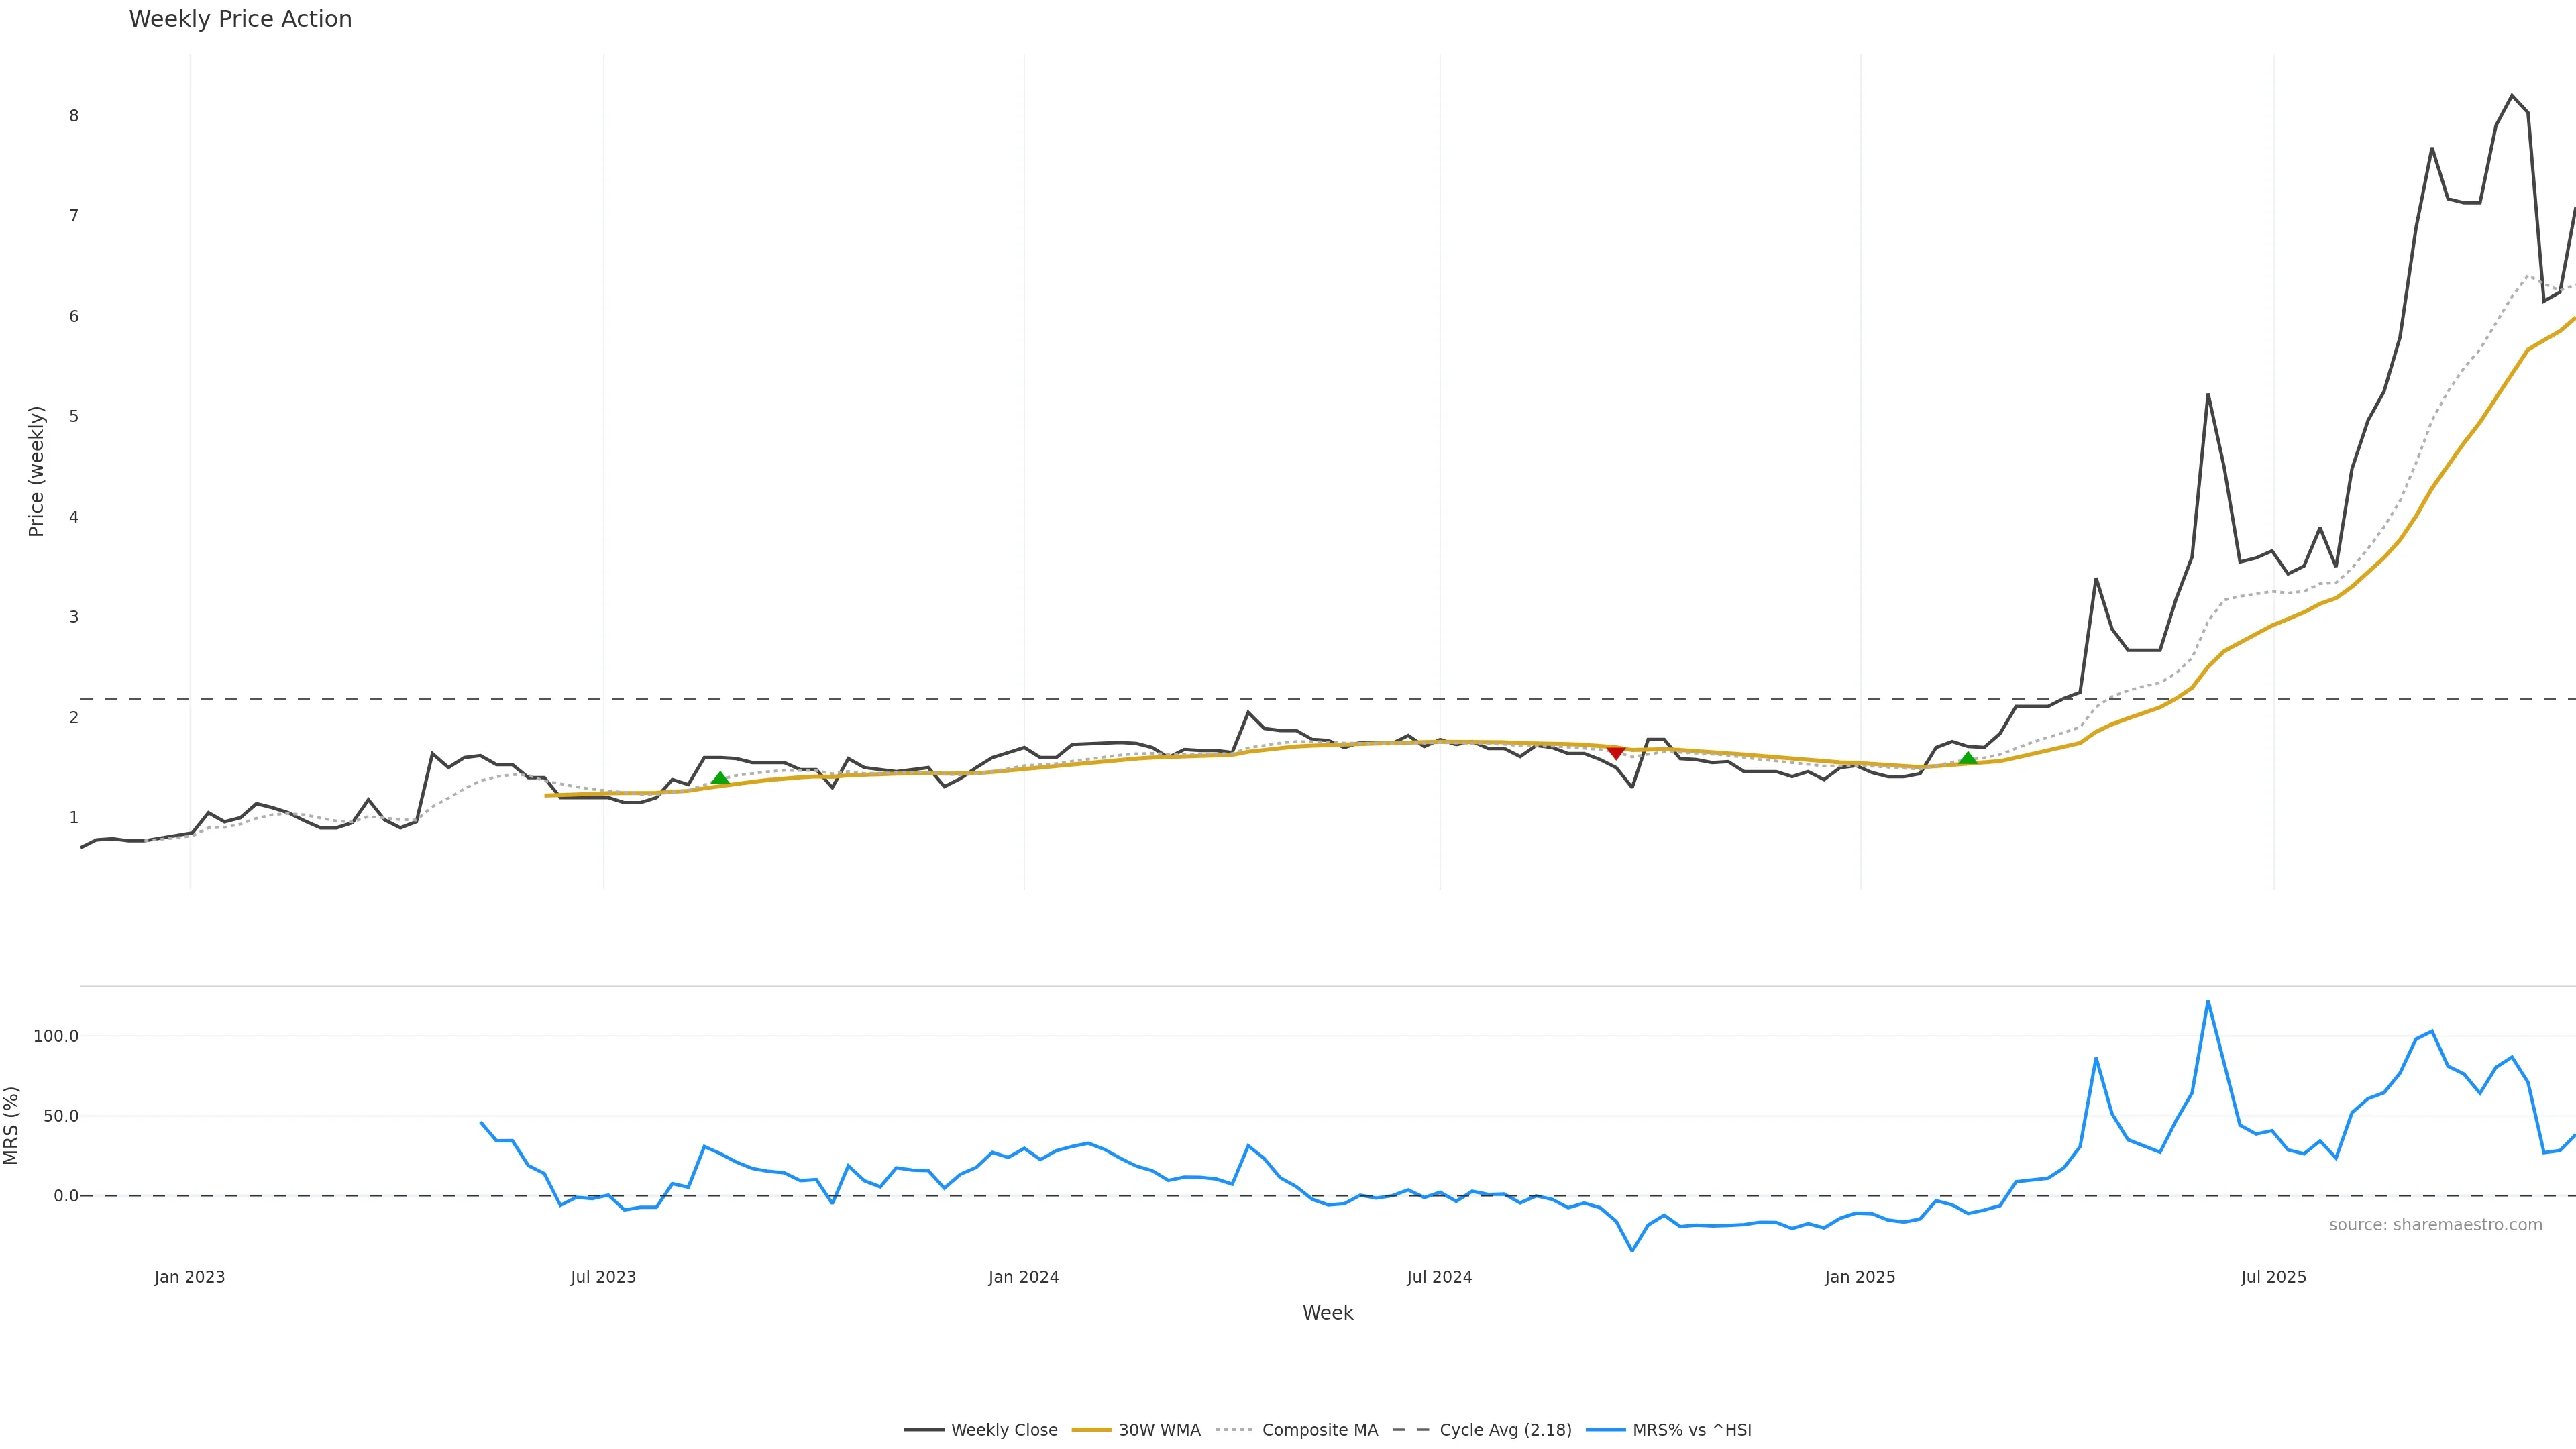Click the Price (weekly) y-axis title

pyautogui.click(x=36, y=471)
